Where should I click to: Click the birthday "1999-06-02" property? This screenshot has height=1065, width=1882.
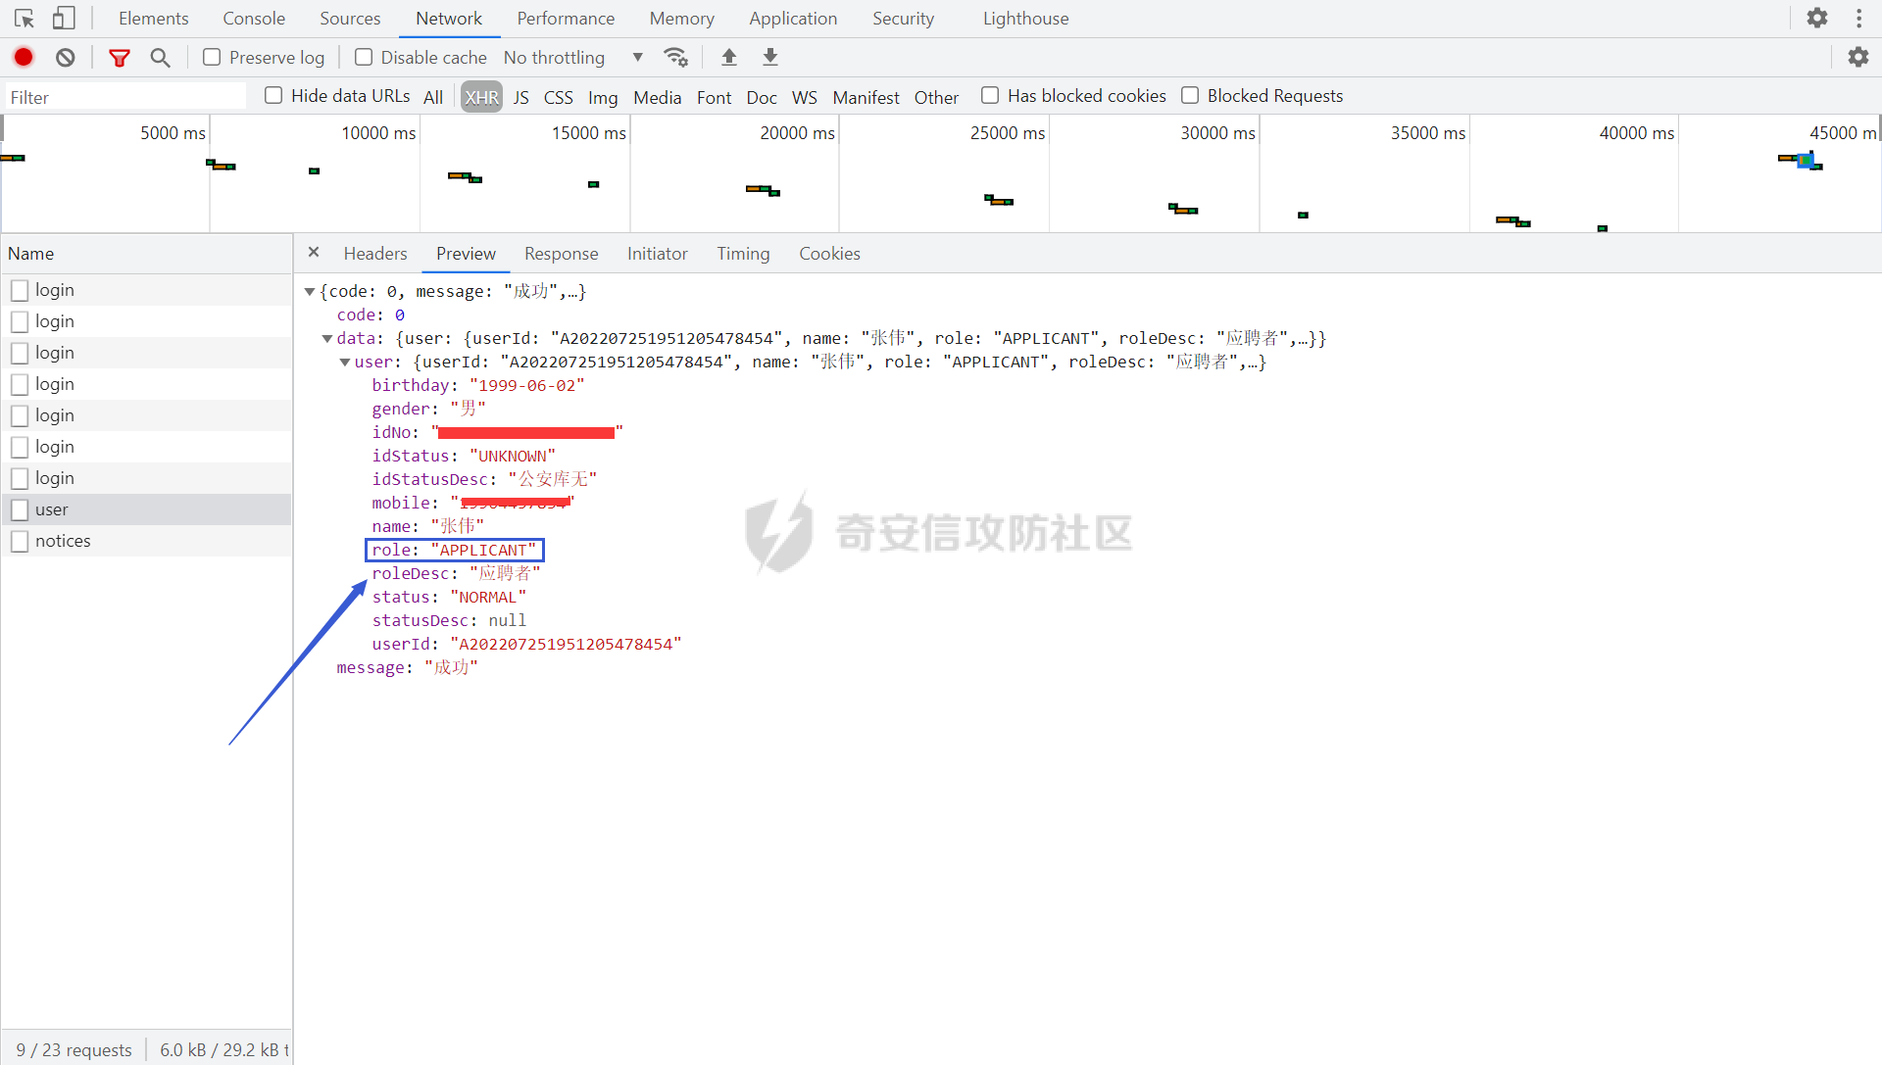[478, 385]
